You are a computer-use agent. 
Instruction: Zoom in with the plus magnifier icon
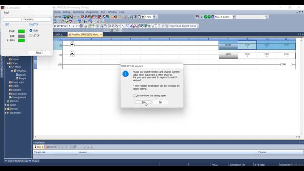136,17
